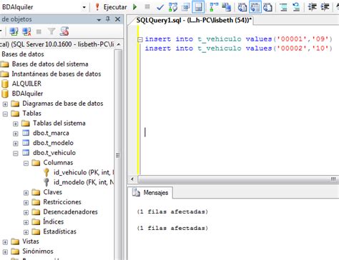This screenshot has height=260, width=339.
Task: Click the insert line with values '00001','09'
Action: pyautogui.click(x=238, y=39)
